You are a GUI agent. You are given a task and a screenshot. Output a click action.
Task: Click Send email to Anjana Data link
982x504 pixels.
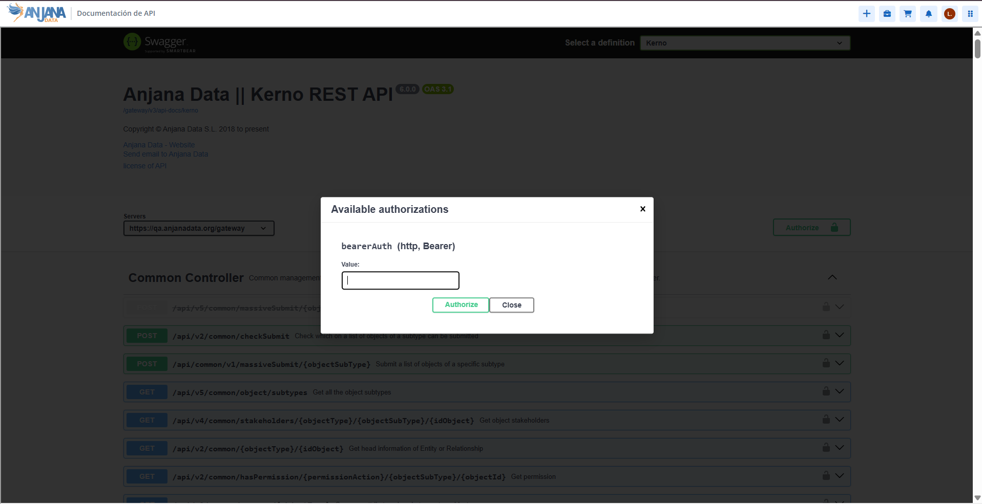165,154
